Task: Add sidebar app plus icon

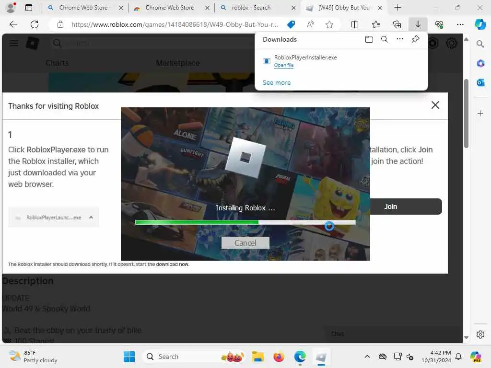Action: point(480,113)
